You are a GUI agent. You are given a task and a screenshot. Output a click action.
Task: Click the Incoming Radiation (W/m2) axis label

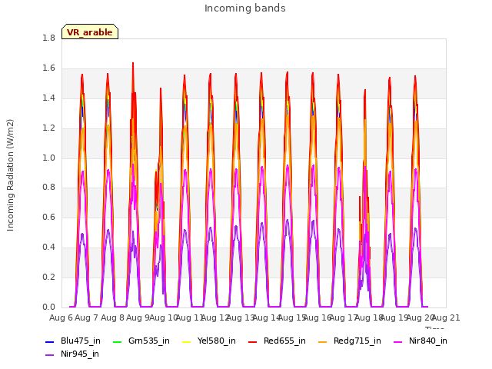tap(10, 175)
